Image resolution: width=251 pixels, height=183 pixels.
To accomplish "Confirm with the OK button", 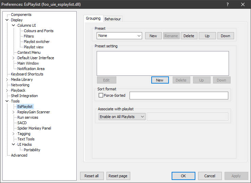I will 184,176.
